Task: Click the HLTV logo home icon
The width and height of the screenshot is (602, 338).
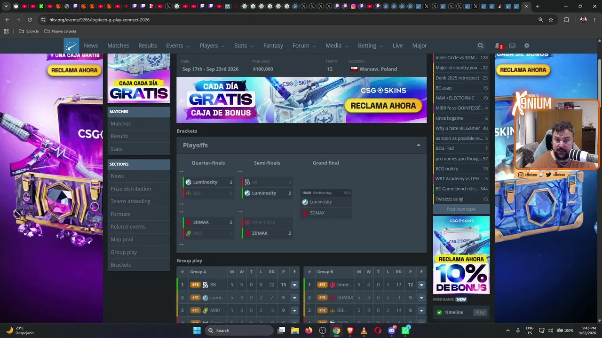Action: (x=71, y=46)
